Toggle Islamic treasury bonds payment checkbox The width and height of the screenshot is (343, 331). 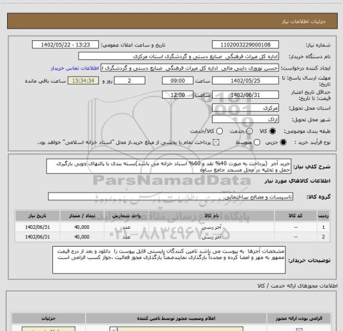(216, 143)
